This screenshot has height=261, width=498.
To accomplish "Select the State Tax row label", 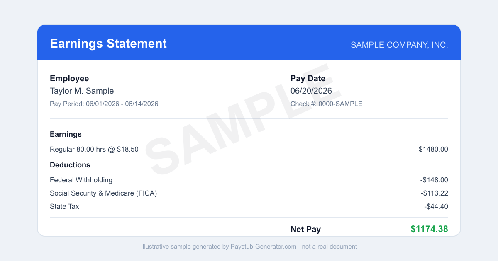I will point(64,206).
